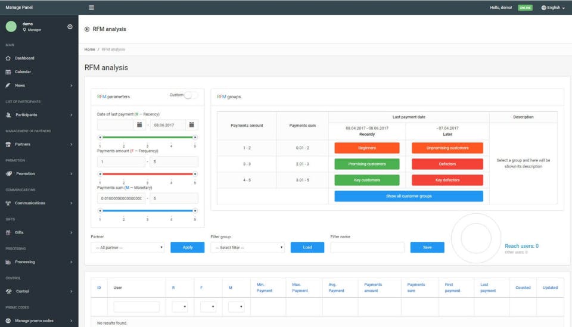Screen dimensions: 572x327
Task: Sort table by Last payment column
Action: [488, 288]
